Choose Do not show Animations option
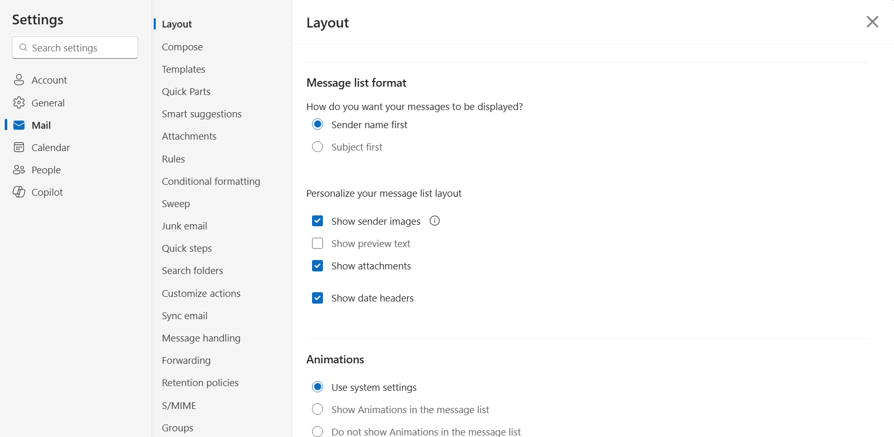This screenshot has width=894, height=437. tap(317, 431)
